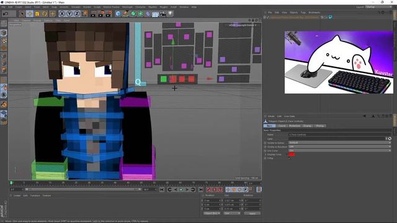Toggle Position keyframe recording
This screenshot has width=397, height=223.
click(228, 190)
